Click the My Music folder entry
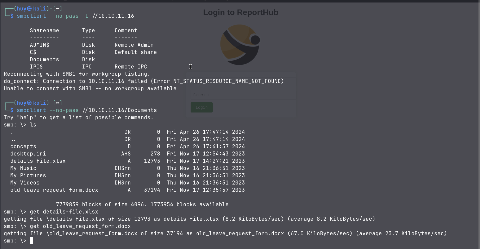The image size is (480, 249). pos(23,168)
